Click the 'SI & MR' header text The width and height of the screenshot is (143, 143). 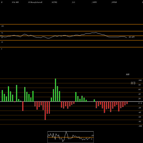[15, 2]
